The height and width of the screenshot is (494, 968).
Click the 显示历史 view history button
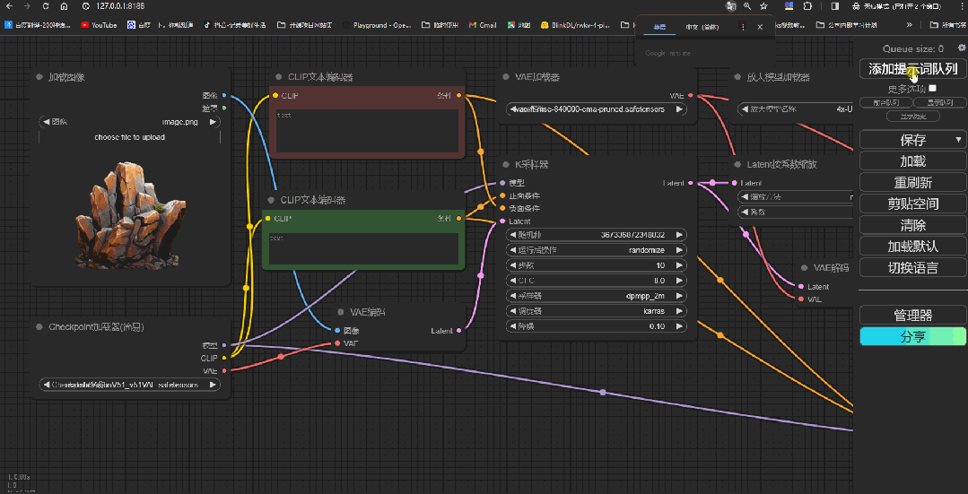point(913,116)
